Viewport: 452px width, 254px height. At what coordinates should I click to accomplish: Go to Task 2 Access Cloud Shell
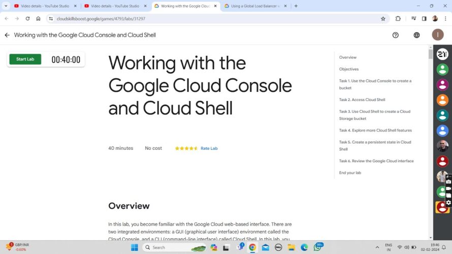(362, 100)
